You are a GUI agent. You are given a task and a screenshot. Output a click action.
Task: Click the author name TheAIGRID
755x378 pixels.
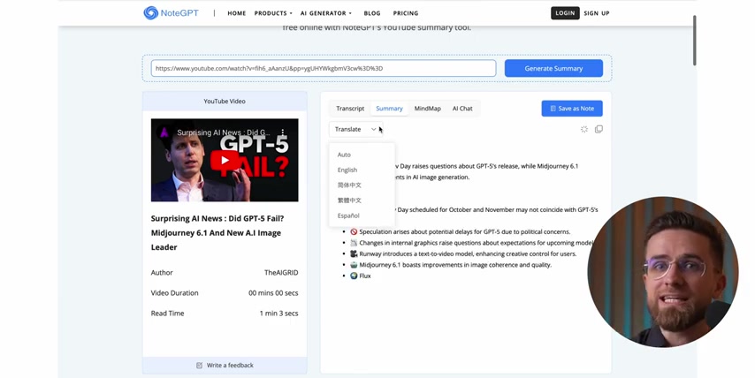pos(281,273)
